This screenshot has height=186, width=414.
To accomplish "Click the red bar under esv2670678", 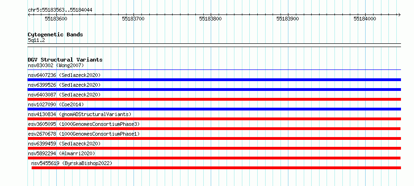I will (214, 138).
